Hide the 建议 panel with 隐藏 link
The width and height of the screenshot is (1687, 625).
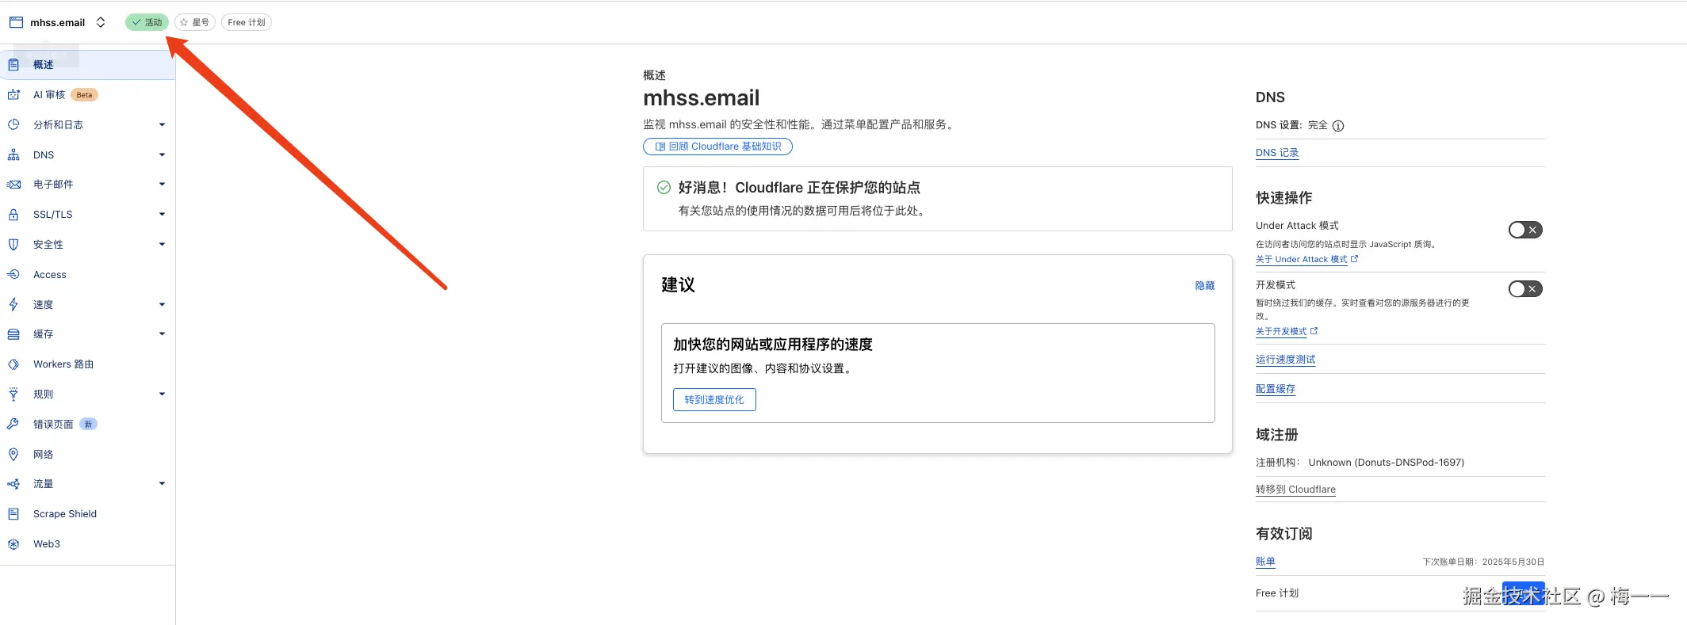pyautogui.click(x=1205, y=286)
